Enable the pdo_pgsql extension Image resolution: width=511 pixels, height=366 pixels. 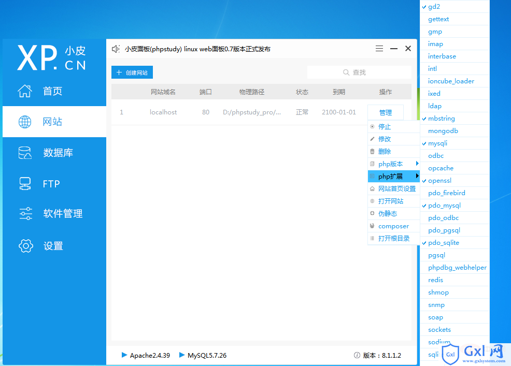455,230
